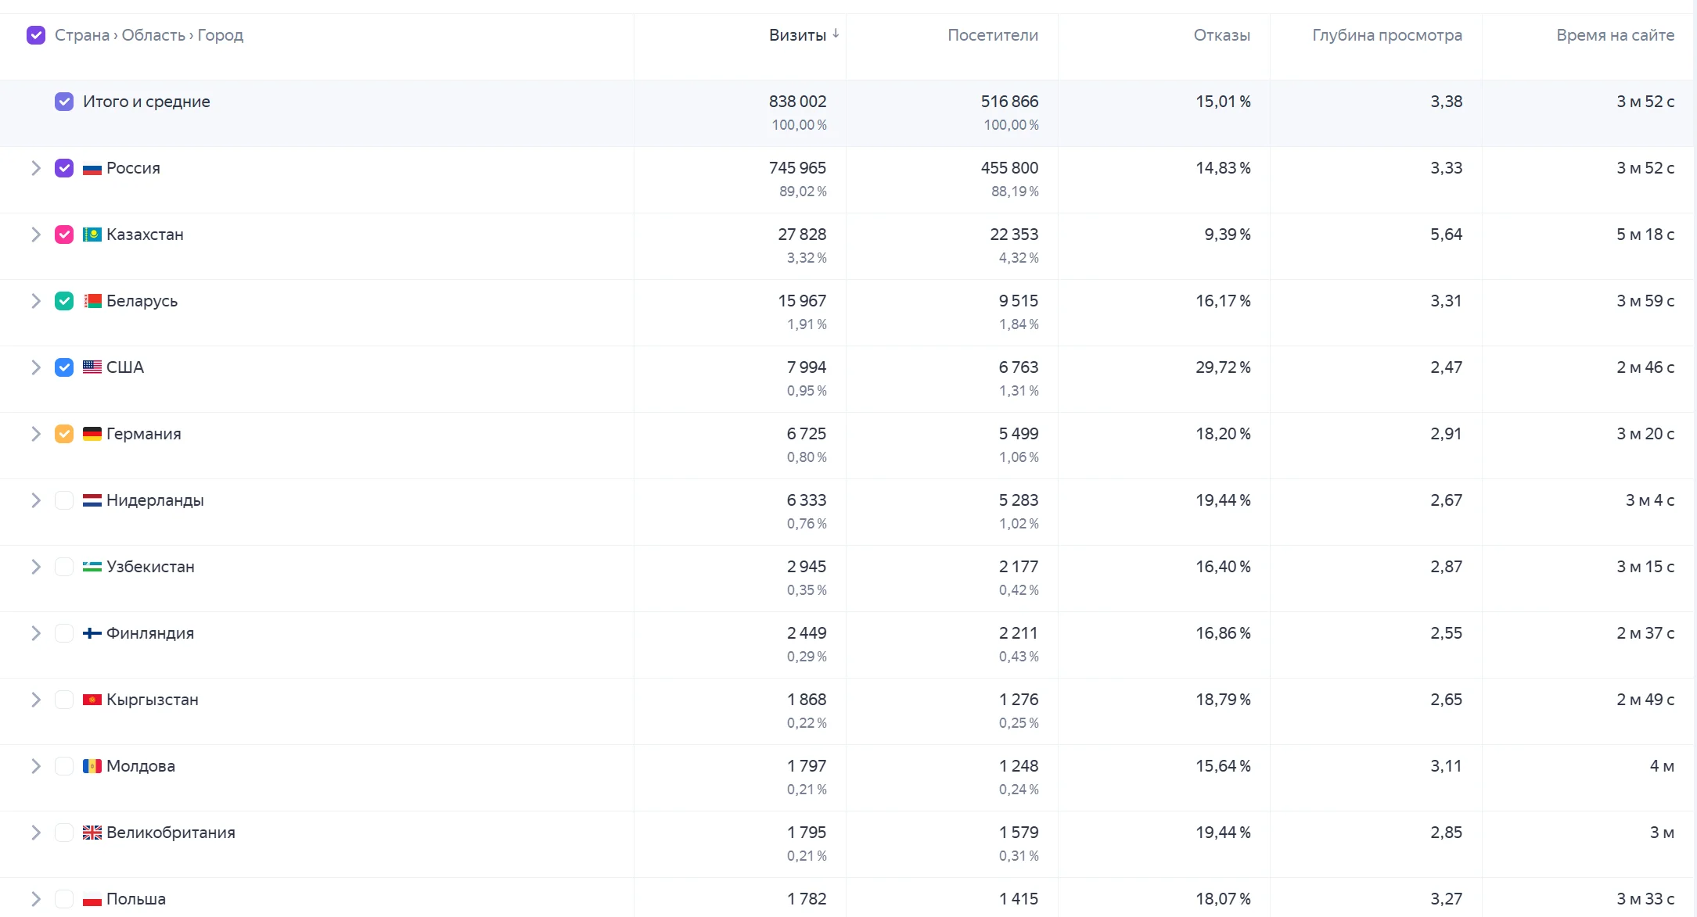Expand the Молдова row chevron
Viewport: 1697px width, 917px height.
[x=36, y=766]
